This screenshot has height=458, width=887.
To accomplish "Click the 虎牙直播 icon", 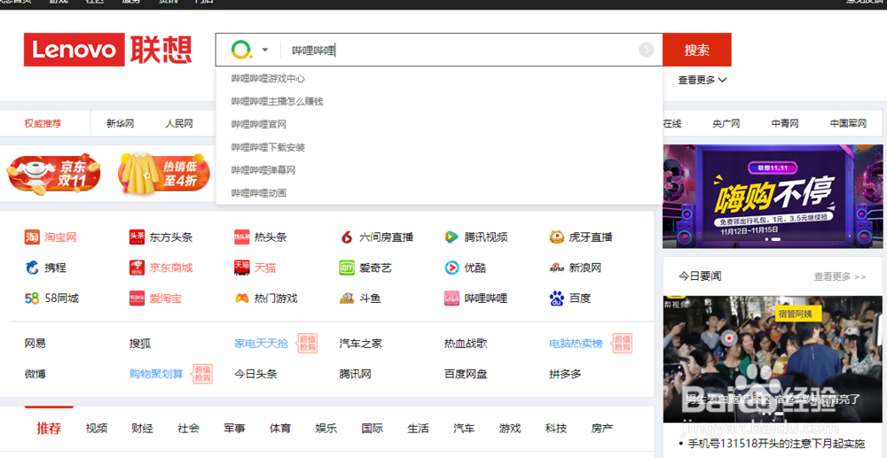I will point(557,237).
